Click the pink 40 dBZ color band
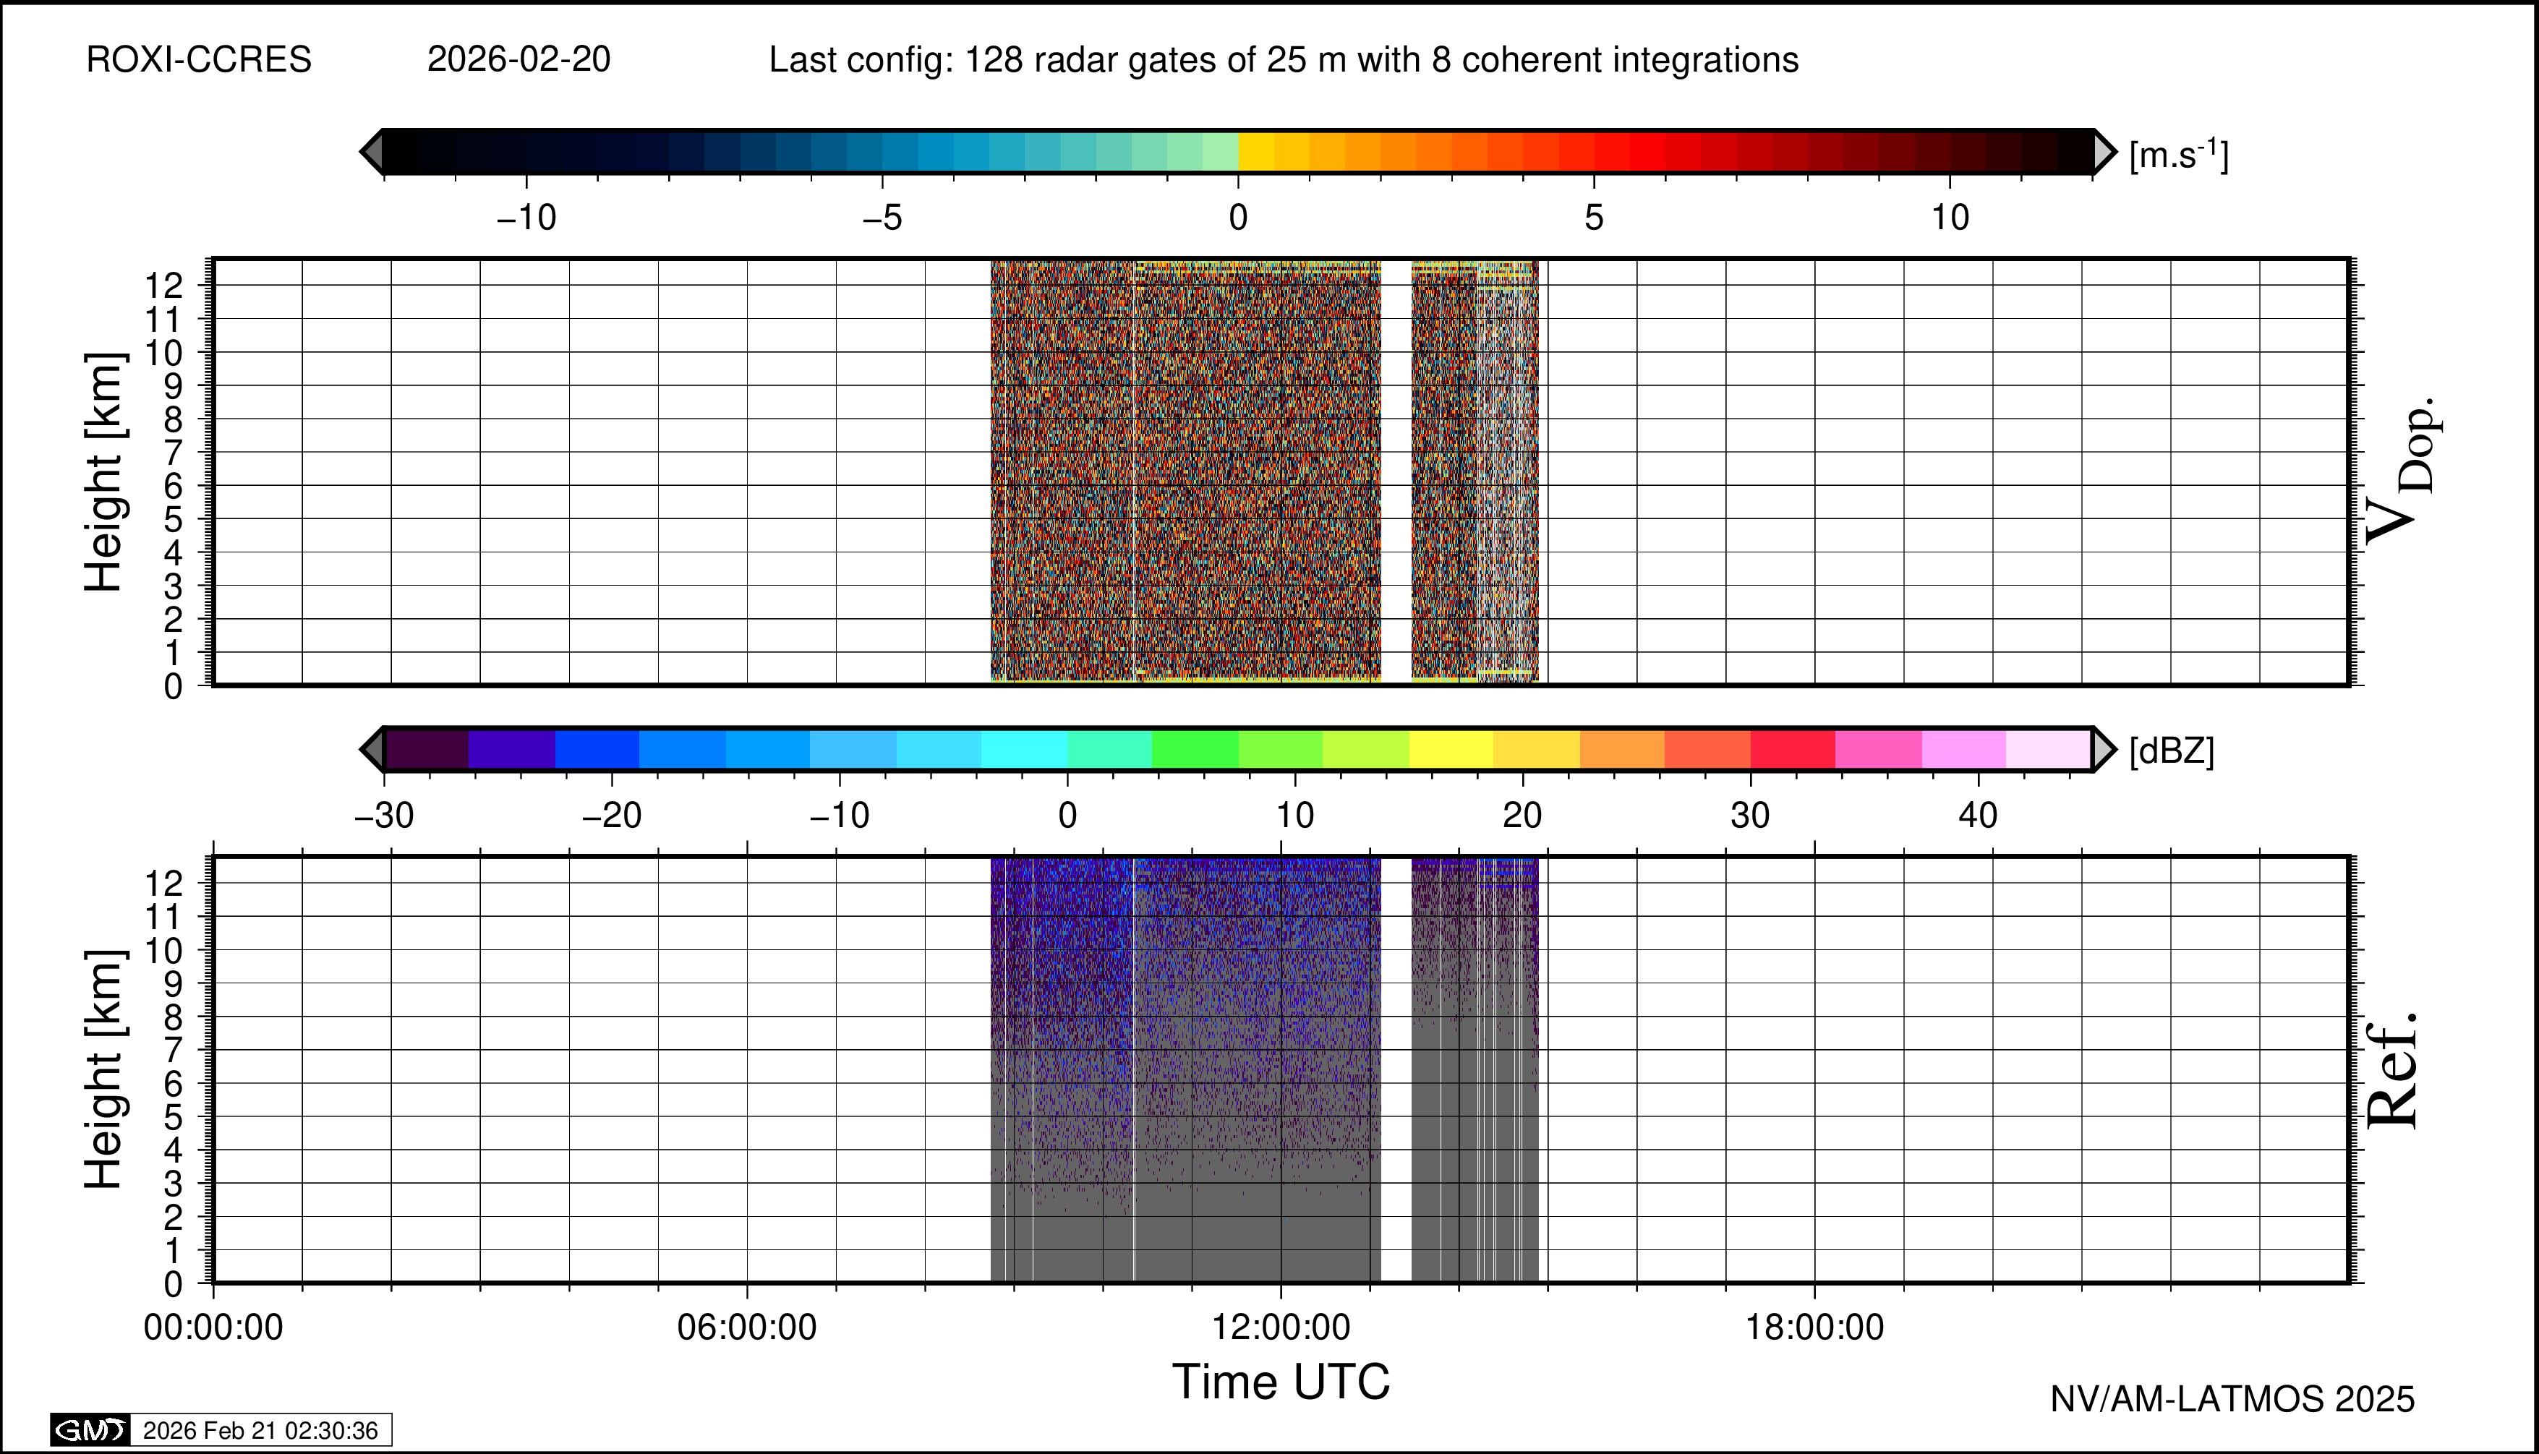 coord(1963,749)
